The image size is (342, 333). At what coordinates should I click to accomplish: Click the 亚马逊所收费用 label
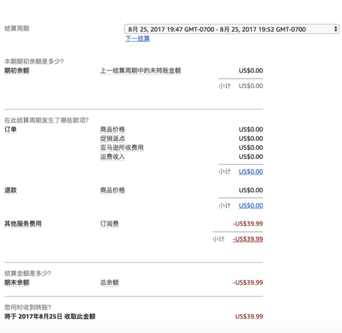click(122, 148)
